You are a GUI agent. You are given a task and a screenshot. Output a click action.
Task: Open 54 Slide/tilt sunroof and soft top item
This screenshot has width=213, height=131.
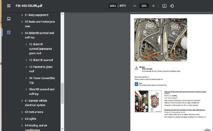click(x=39, y=35)
